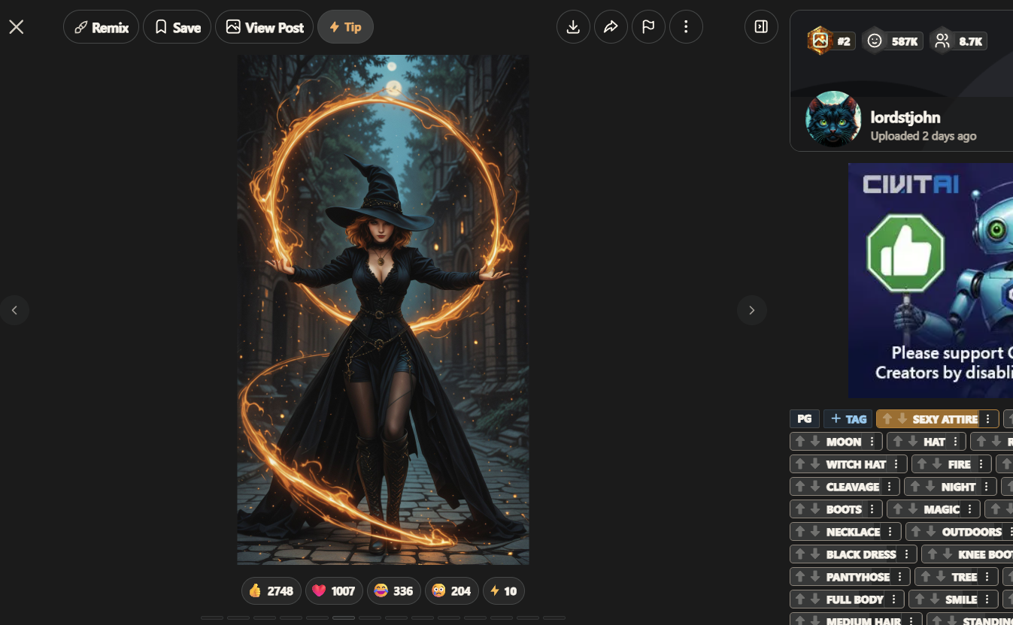The width and height of the screenshot is (1013, 625).
Task: Open the share arrow icon
Action: click(x=611, y=27)
